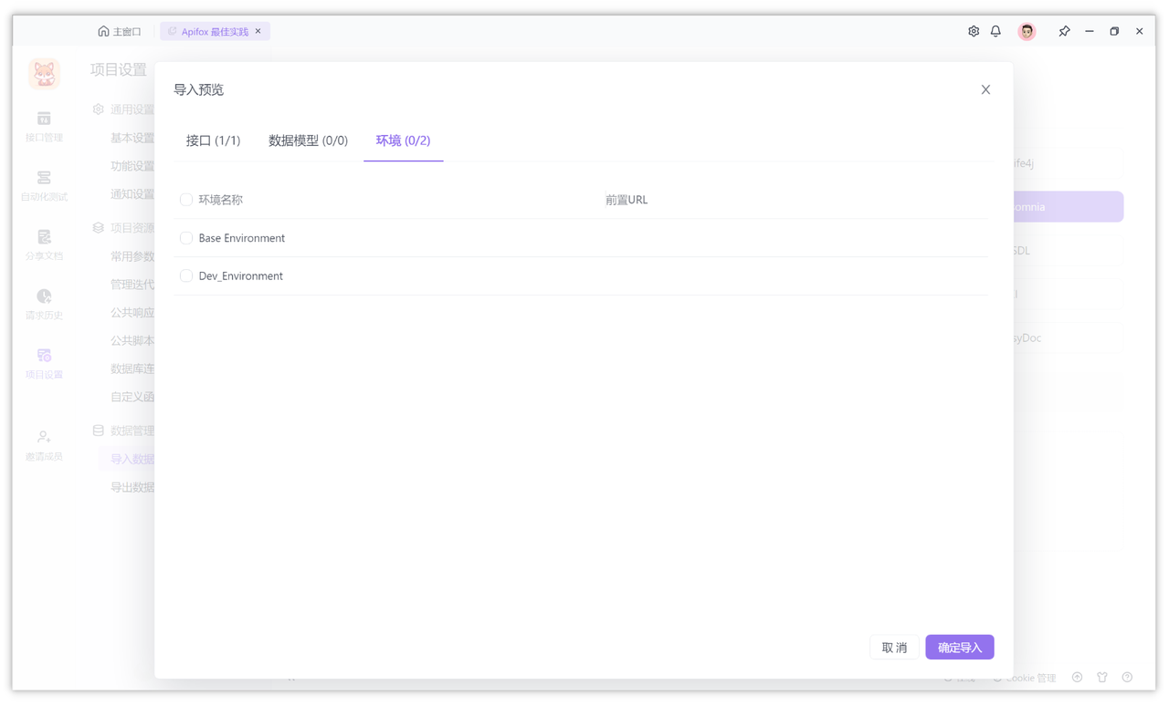Screen dimensions: 1169x706
Task: Click the 取消 button
Action: tap(894, 648)
